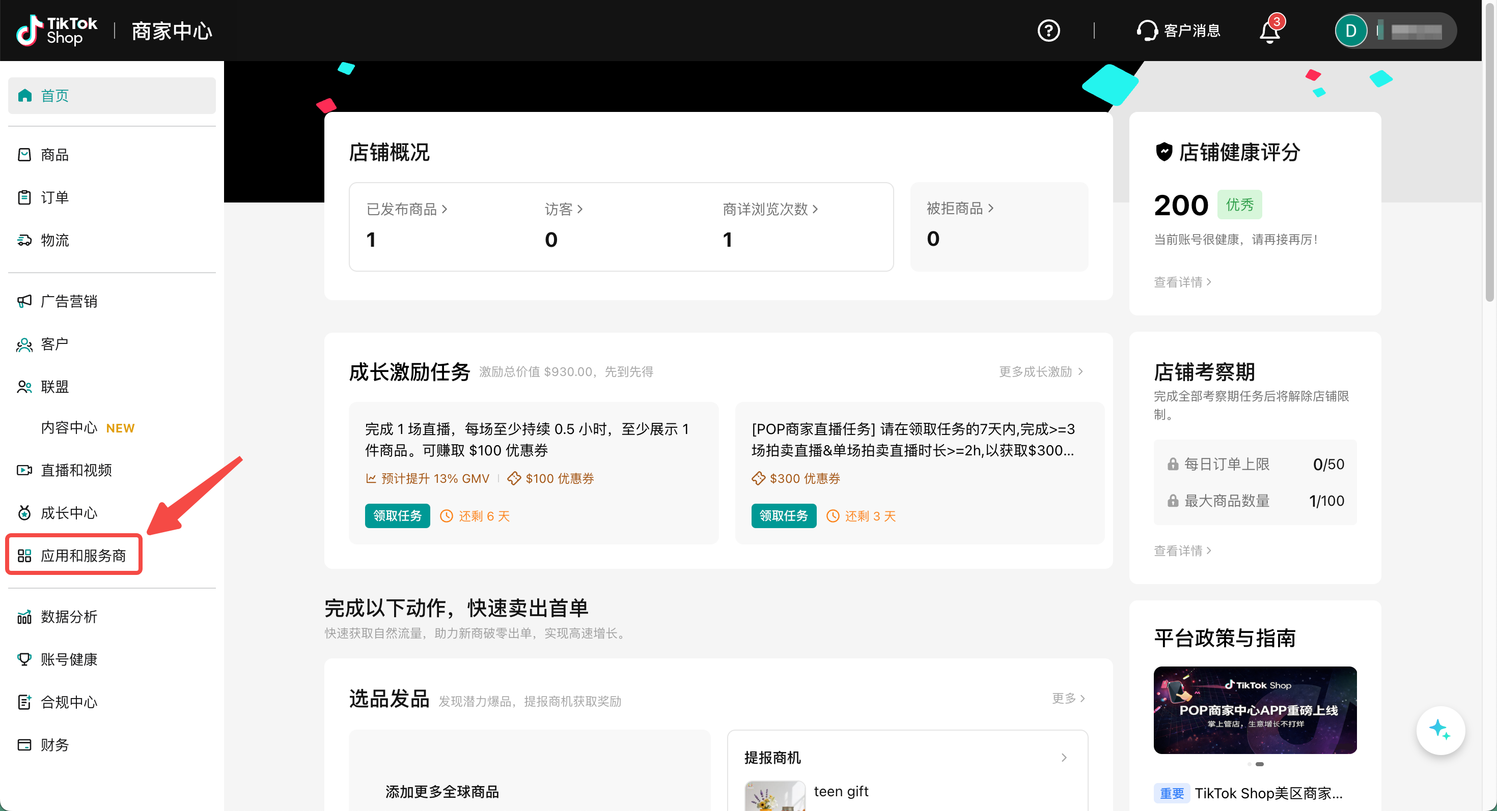Open 访客 visitors stat

click(x=564, y=209)
